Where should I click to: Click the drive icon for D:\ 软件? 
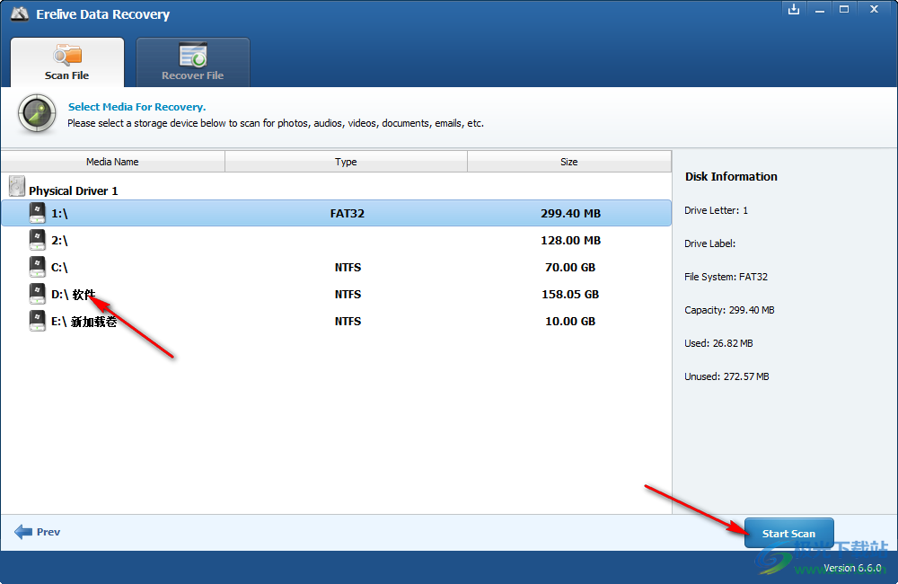[37, 294]
